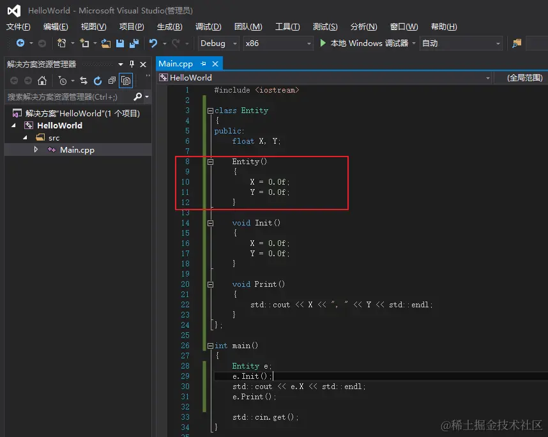Open the undo history dropdown arrow
Viewport: 548px width, 437px height.
point(165,43)
